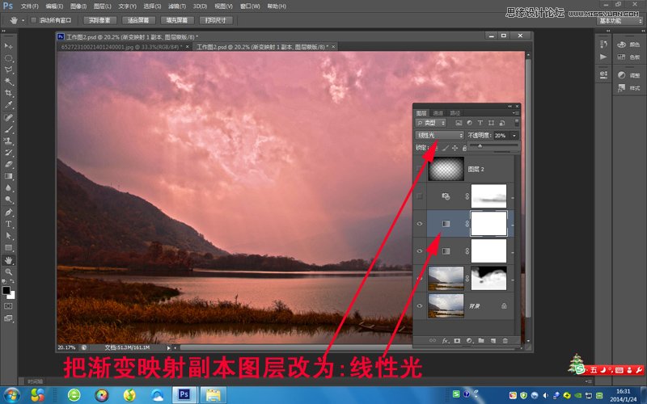Select the Zoom tool
The height and width of the screenshot is (404, 647).
click(x=8, y=272)
